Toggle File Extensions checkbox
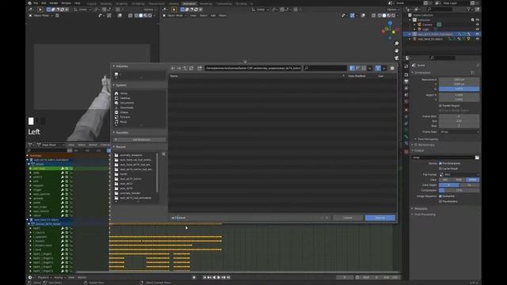 coord(440,163)
